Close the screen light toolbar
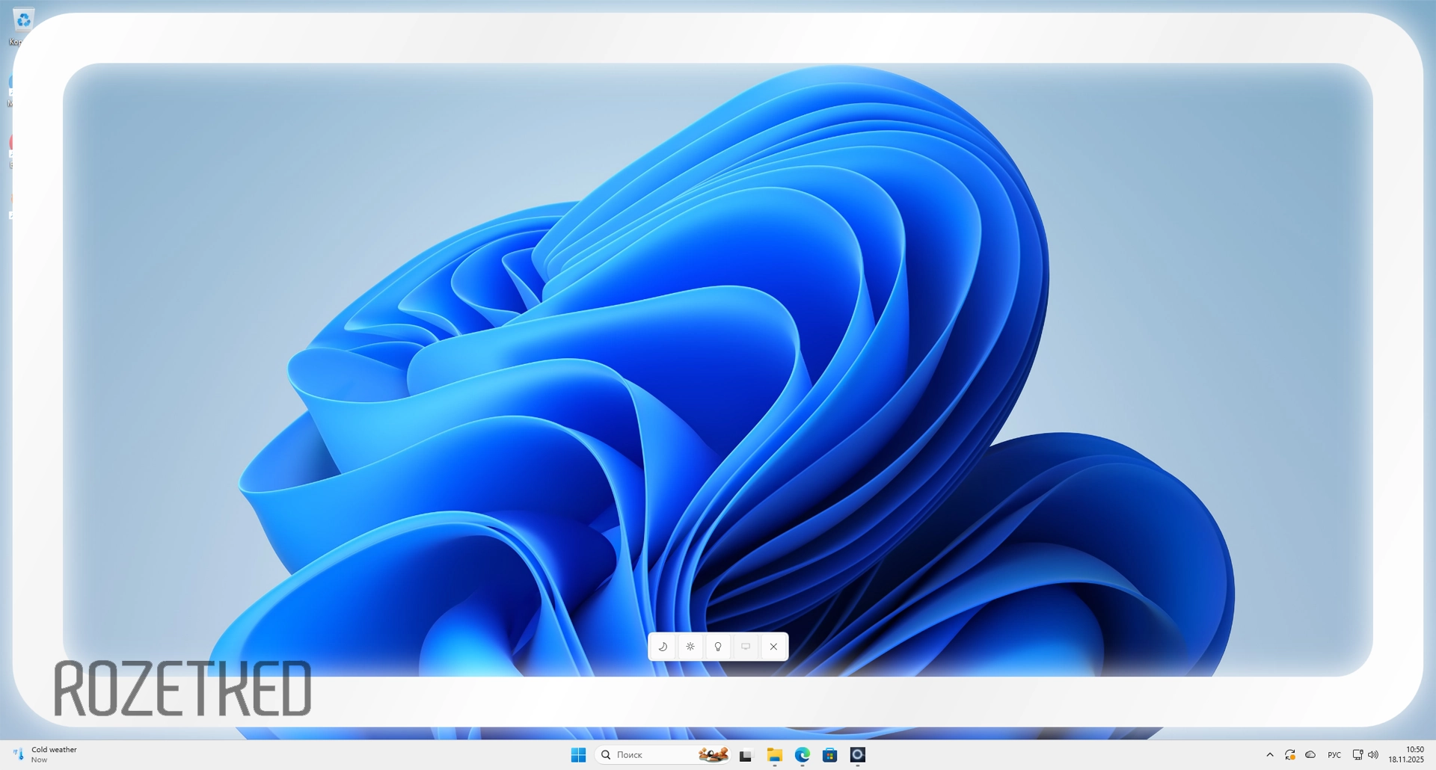 point(773,647)
